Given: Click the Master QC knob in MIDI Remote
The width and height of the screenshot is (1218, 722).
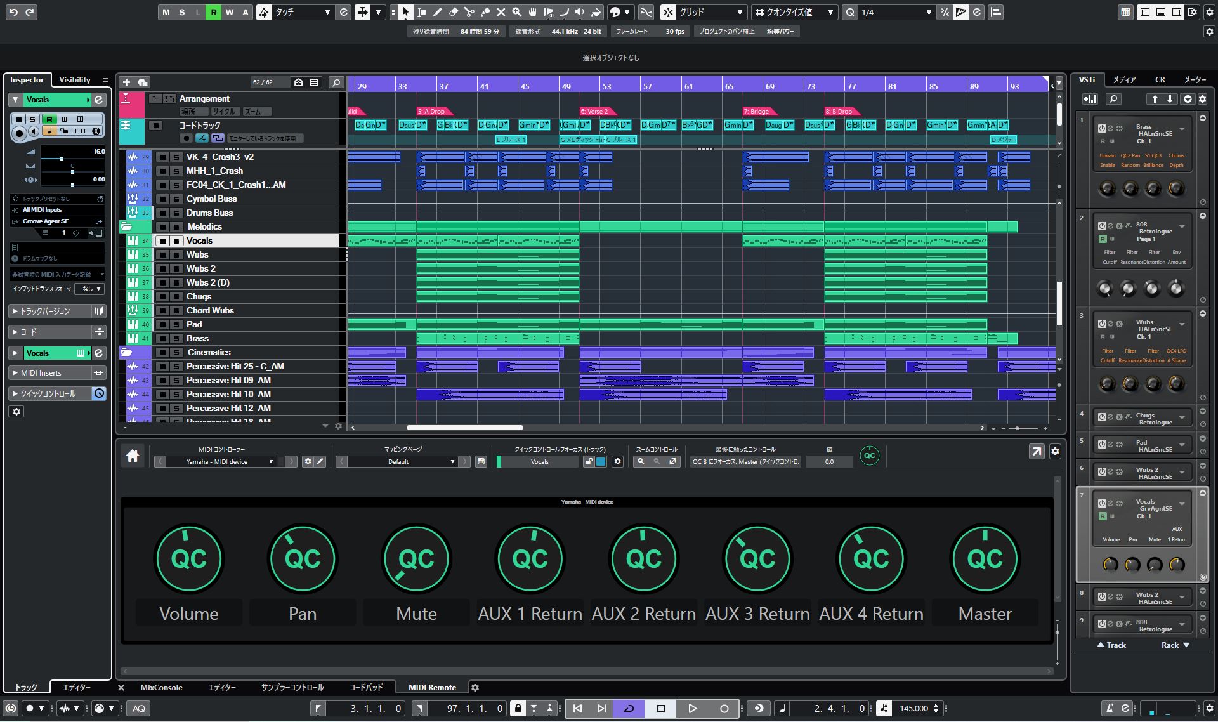Looking at the screenshot, I should [985, 558].
